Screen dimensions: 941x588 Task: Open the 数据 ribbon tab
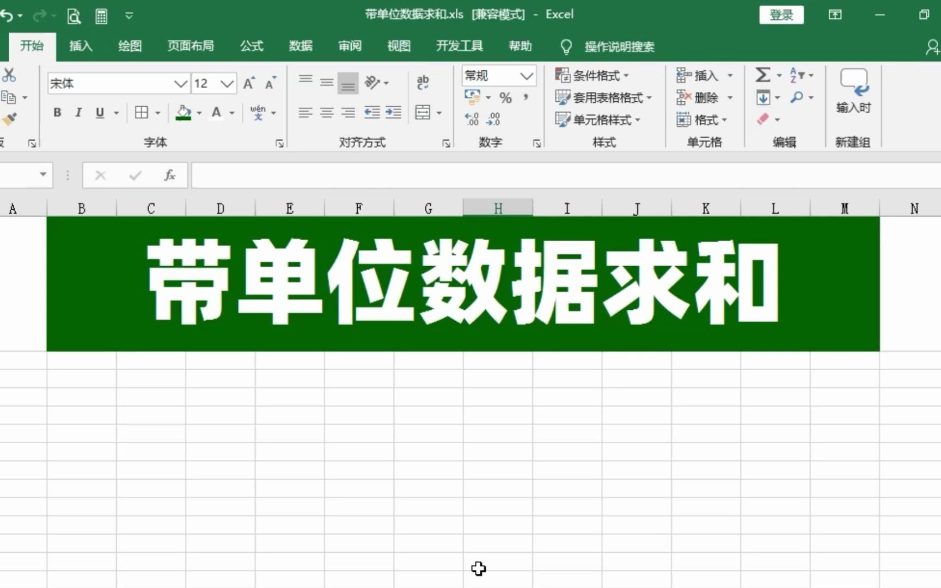pos(301,46)
